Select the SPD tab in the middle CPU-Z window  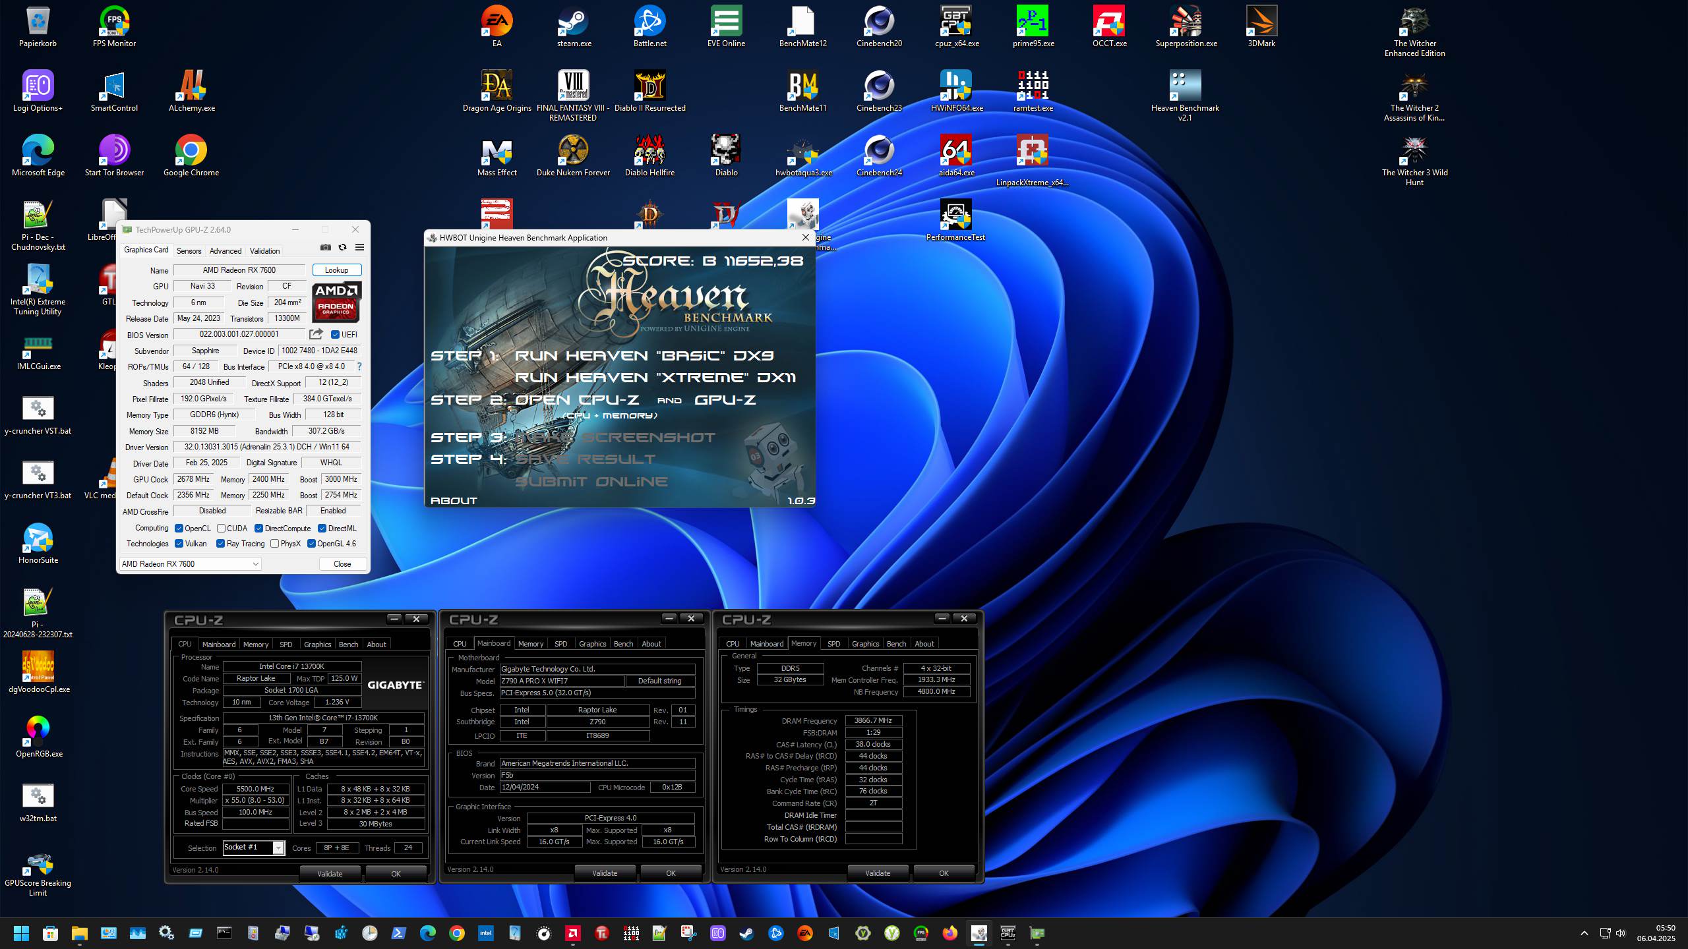click(560, 644)
